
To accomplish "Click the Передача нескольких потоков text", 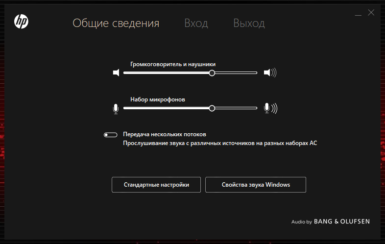I will pyautogui.click(x=165, y=134).
